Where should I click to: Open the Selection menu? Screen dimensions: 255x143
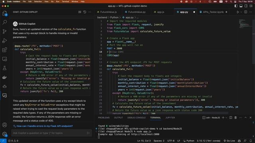[x=38, y=2]
